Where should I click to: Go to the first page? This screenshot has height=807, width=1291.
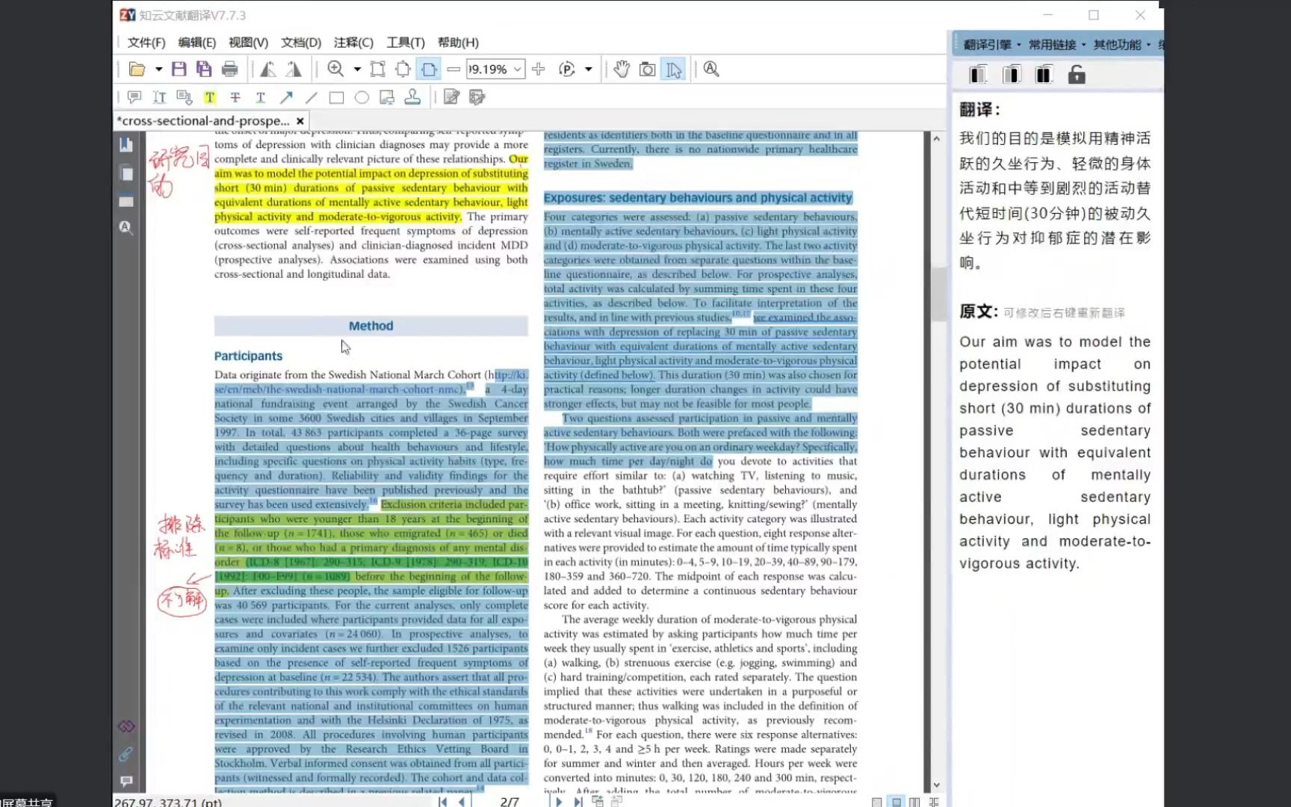442,801
